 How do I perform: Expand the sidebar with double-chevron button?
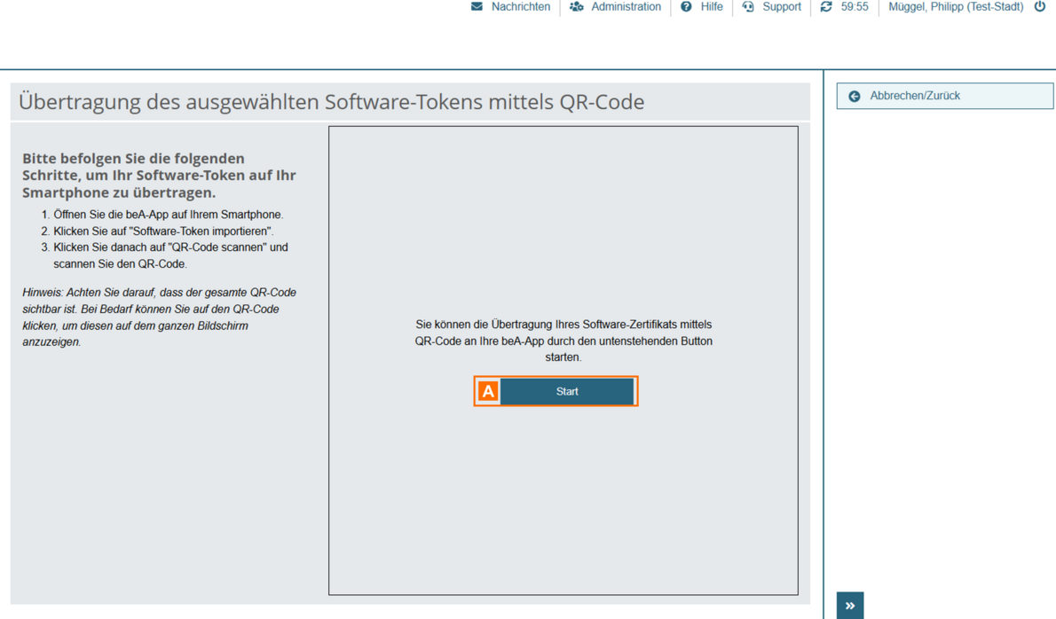click(850, 606)
